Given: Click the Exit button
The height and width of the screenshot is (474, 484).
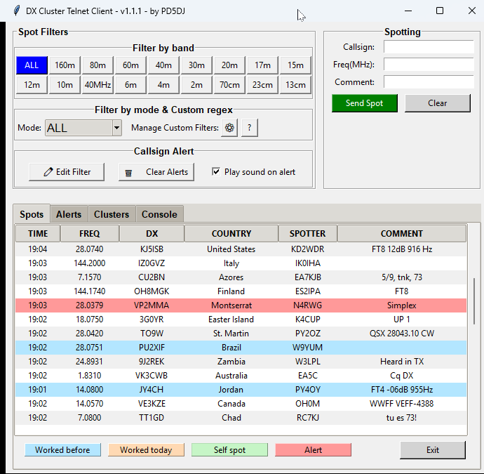Looking at the screenshot, I should pos(433,450).
